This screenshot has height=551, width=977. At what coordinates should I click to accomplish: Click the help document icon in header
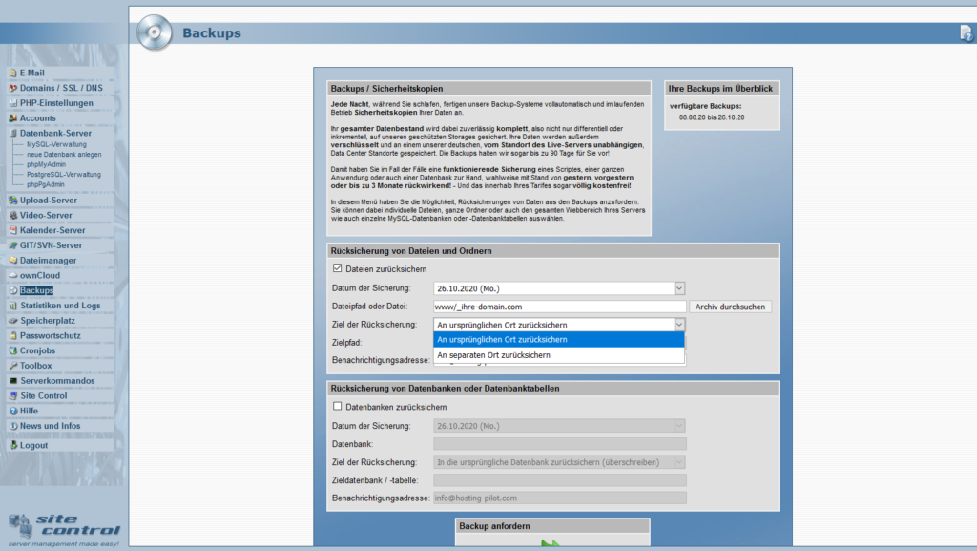pyautogui.click(x=966, y=33)
